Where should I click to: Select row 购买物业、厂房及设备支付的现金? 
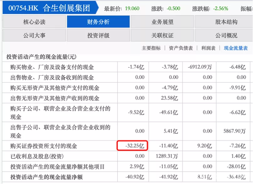pos(126,67)
